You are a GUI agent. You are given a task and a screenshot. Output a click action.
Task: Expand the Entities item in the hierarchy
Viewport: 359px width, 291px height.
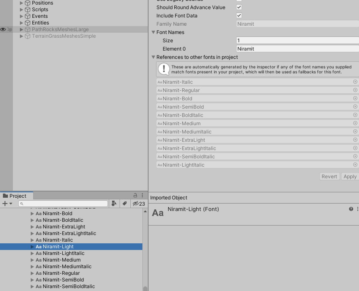21,23
